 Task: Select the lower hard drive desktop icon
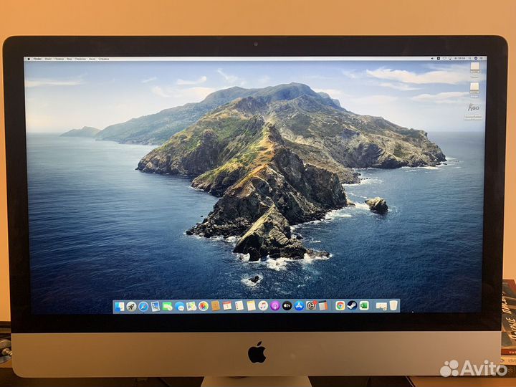click(474, 88)
